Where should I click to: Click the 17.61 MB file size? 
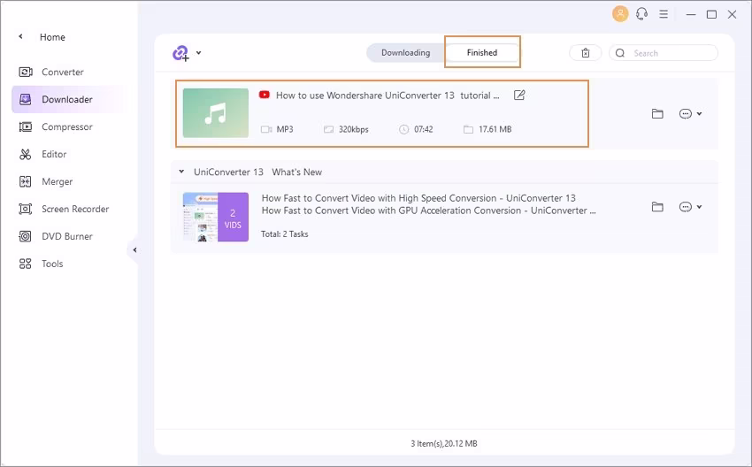pos(495,129)
